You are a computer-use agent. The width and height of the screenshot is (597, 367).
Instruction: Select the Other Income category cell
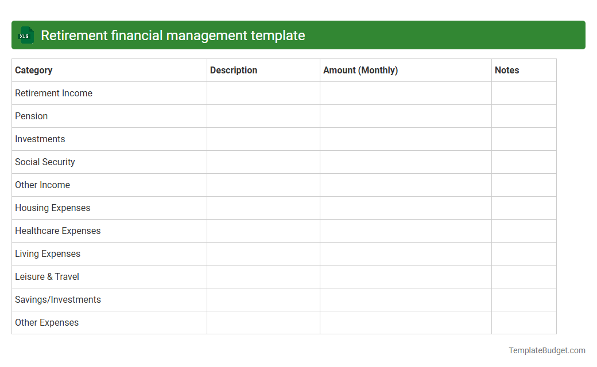click(42, 185)
